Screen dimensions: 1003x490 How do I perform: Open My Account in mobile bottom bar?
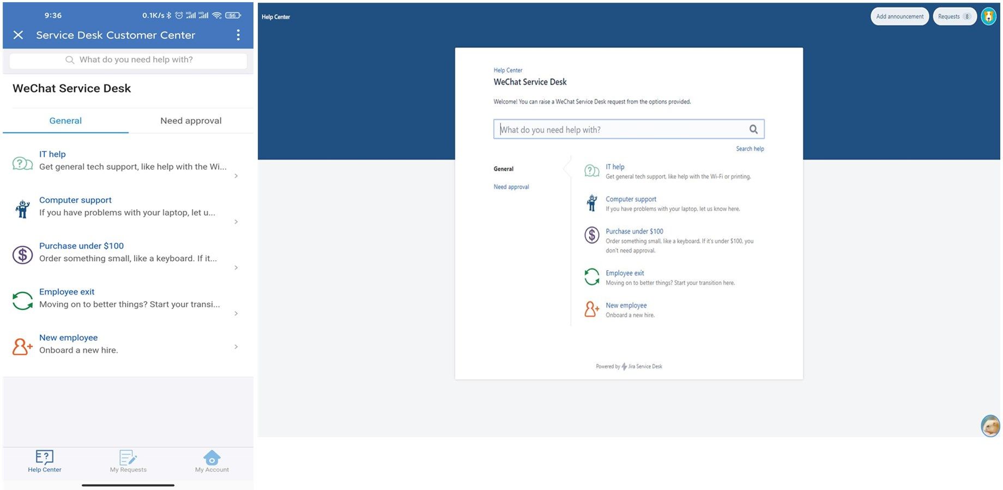212,461
